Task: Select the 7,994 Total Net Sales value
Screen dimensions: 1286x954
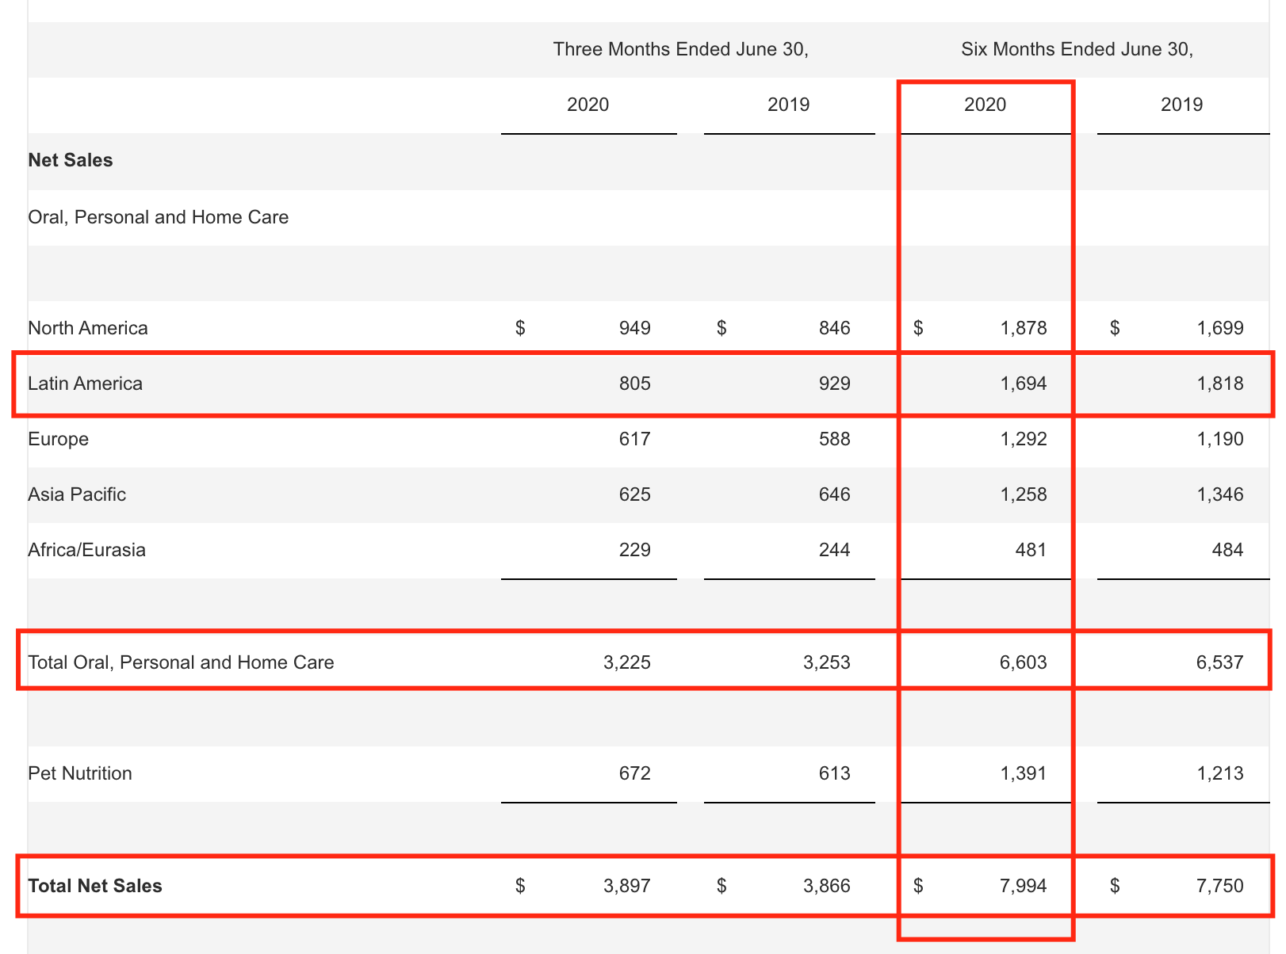Action: point(1023,886)
